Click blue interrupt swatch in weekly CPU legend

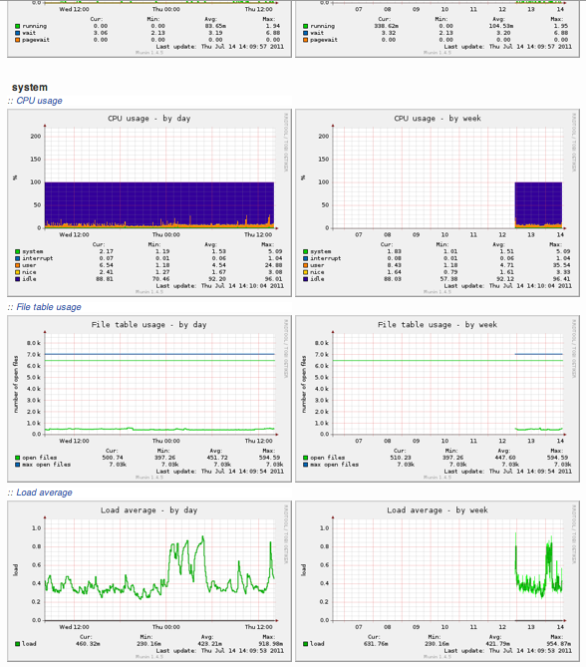coord(305,258)
